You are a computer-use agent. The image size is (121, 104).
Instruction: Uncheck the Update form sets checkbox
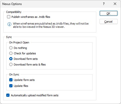tap(11, 80)
